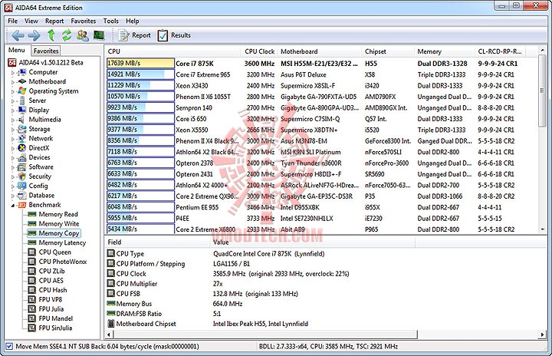Image resolution: width=552 pixels, height=356 pixels.
Task: Click the green monitor toolbar icon
Action: [99, 35]
